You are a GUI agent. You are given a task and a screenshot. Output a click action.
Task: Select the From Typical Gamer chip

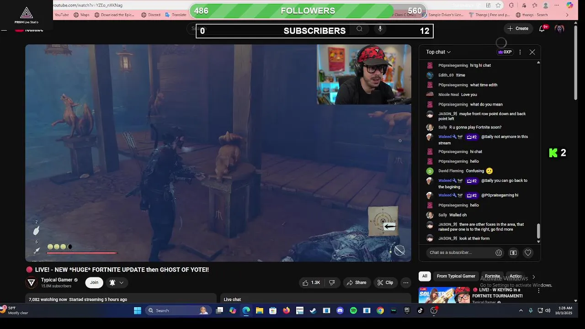(x=456, y=276)
